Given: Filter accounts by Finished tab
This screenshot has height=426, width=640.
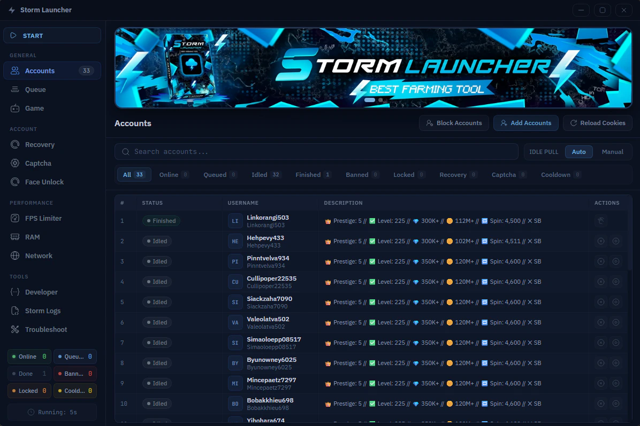Looking at the screenshot, I should coord(313,174).
